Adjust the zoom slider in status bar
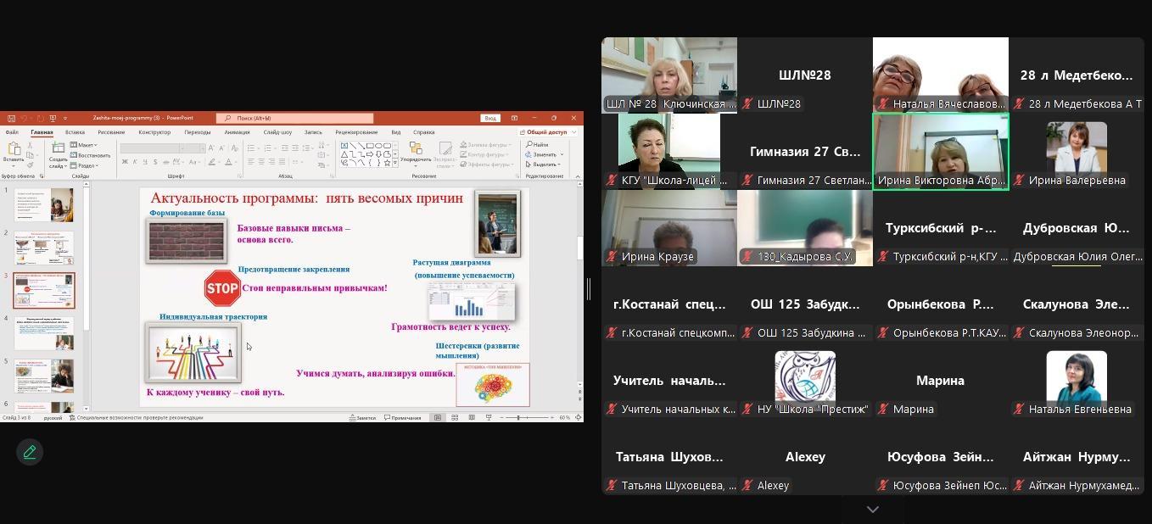The width and height of the screenshot is (1152, 524). coord(518,417)
